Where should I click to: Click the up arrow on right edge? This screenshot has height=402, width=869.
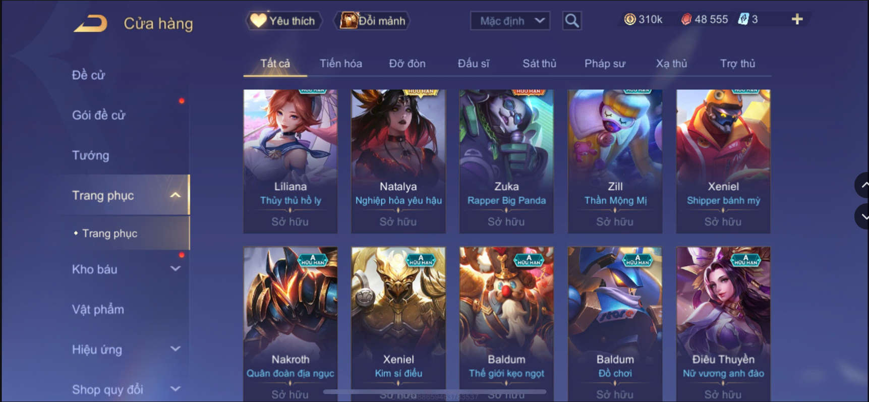click(x=863, y=185)
